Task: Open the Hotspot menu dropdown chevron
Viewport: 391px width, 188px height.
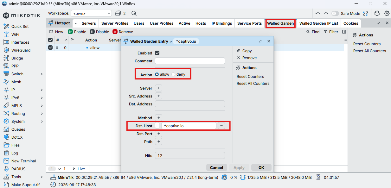Action: point(76,23)
